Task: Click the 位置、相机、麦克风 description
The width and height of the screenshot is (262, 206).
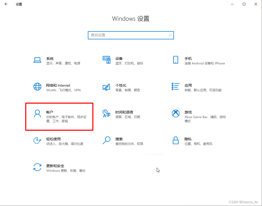Action: click(x=198, y=144)
